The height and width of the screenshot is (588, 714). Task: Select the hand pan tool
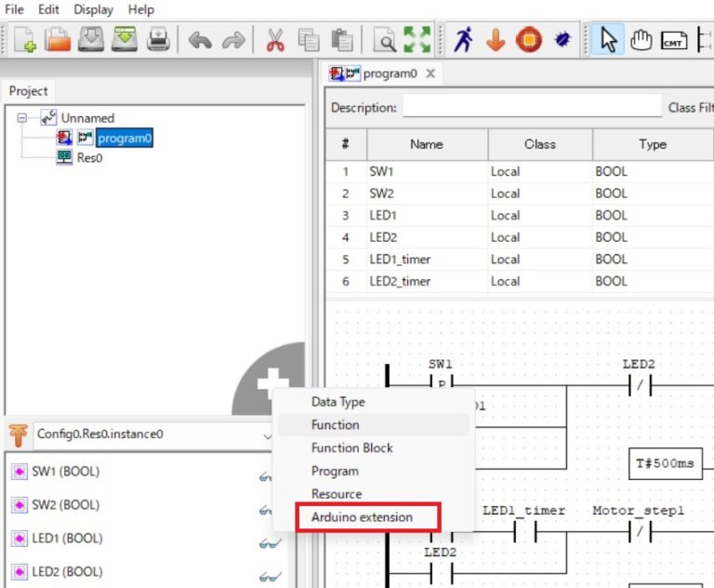641,40
